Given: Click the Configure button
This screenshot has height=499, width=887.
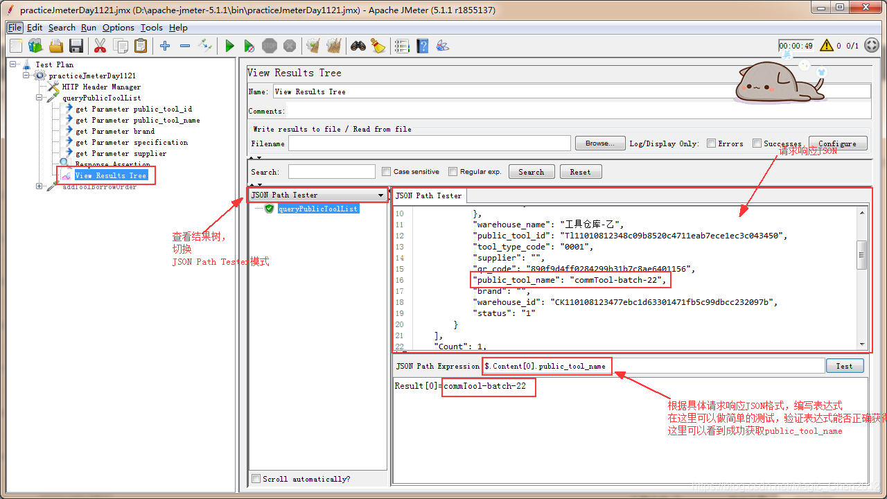Looking at the screenshot, I should [837, 143].
